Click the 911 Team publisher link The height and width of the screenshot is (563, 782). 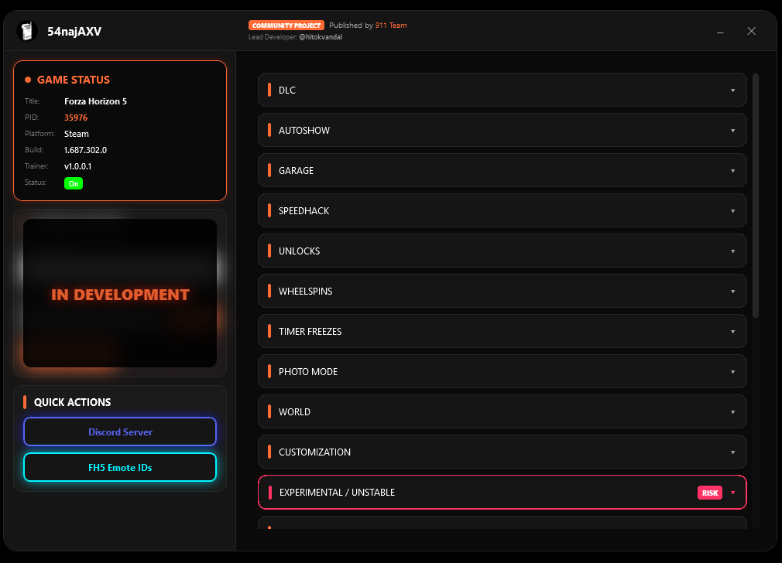[391, 26]
